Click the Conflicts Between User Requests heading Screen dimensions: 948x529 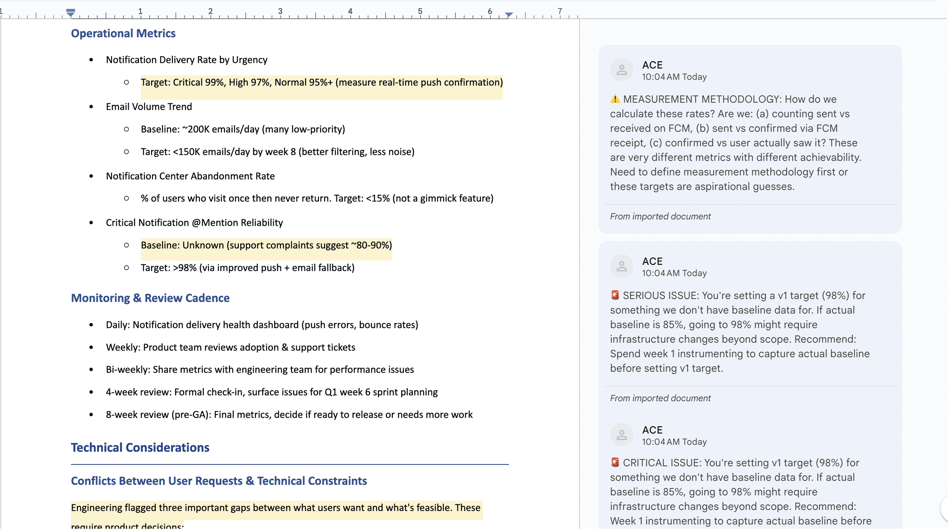tap(218, 481)
